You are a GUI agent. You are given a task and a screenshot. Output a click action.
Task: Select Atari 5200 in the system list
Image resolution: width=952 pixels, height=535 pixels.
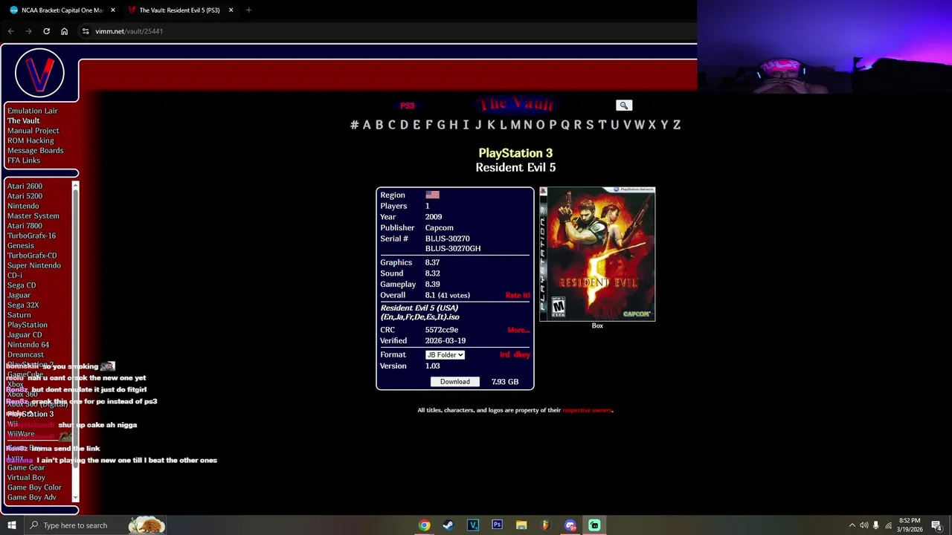(25, 196)
